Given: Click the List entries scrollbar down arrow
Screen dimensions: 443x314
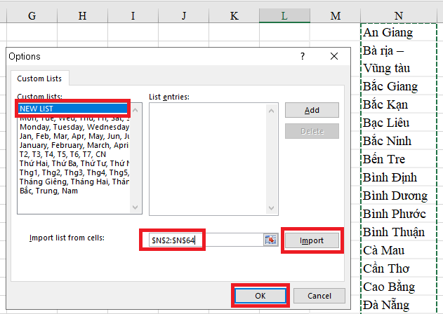Looking at the screenshot, I should [272, 208].
